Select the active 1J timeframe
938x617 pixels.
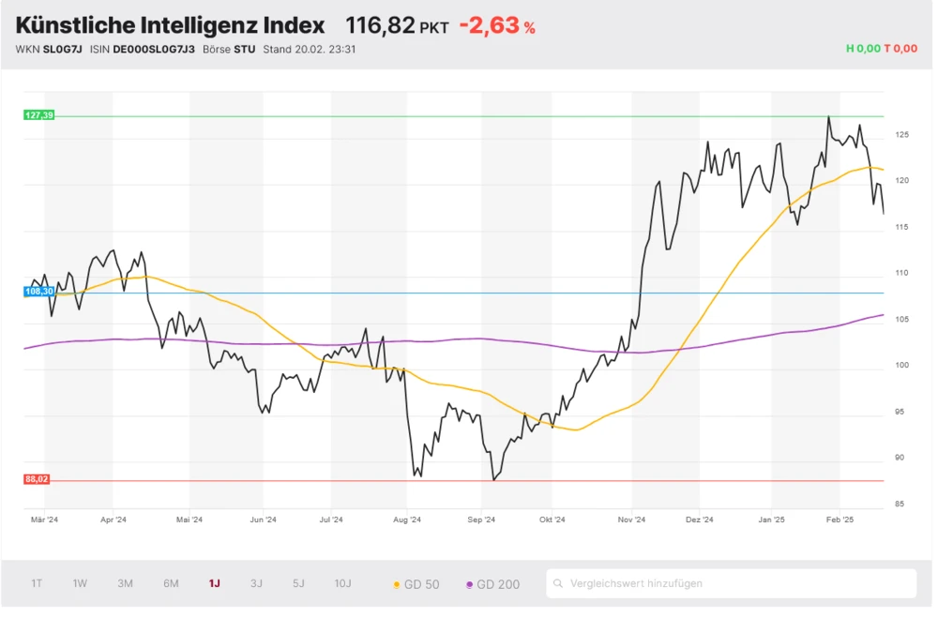point(214,583)
